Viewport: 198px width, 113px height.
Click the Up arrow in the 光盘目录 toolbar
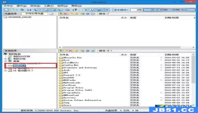tap(61, 14)
